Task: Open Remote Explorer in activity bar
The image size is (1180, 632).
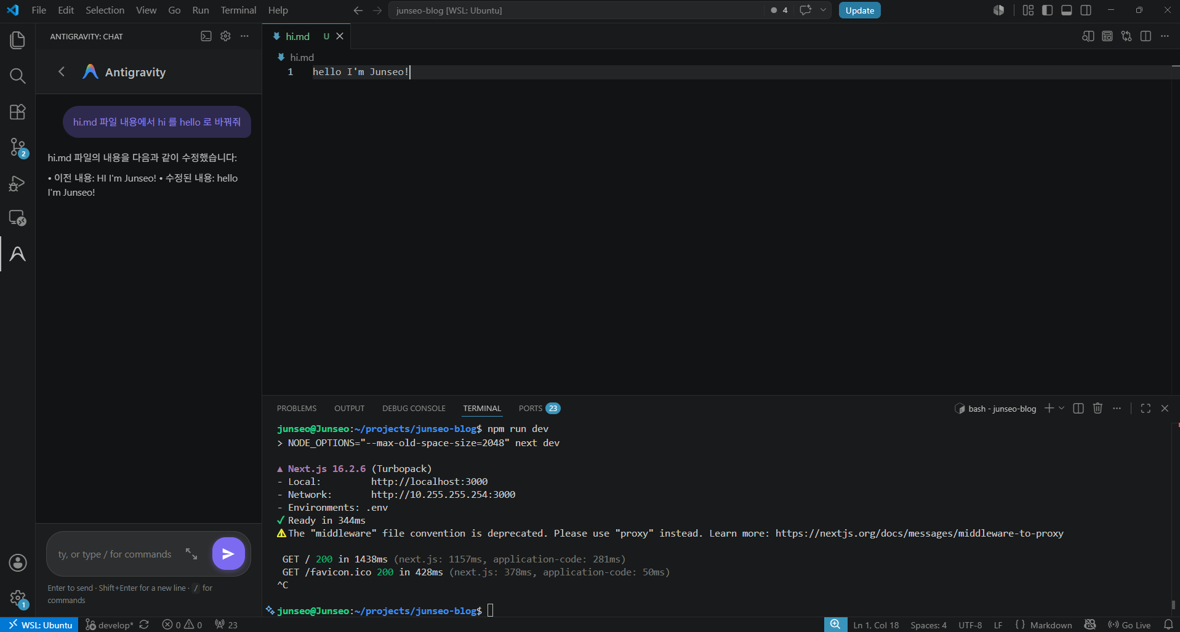Action: [18, 218]
